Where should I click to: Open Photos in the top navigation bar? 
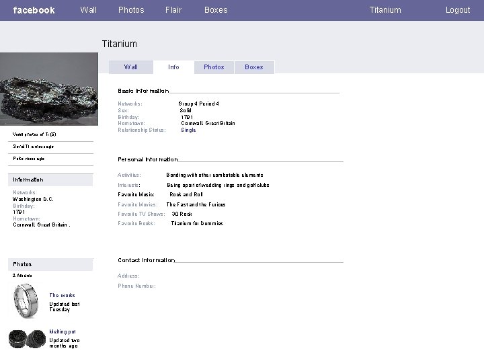coord(131,10)
